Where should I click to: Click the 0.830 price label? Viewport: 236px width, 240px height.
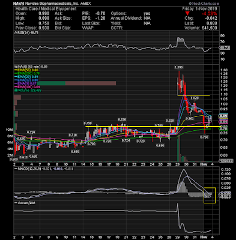(122, 119)
